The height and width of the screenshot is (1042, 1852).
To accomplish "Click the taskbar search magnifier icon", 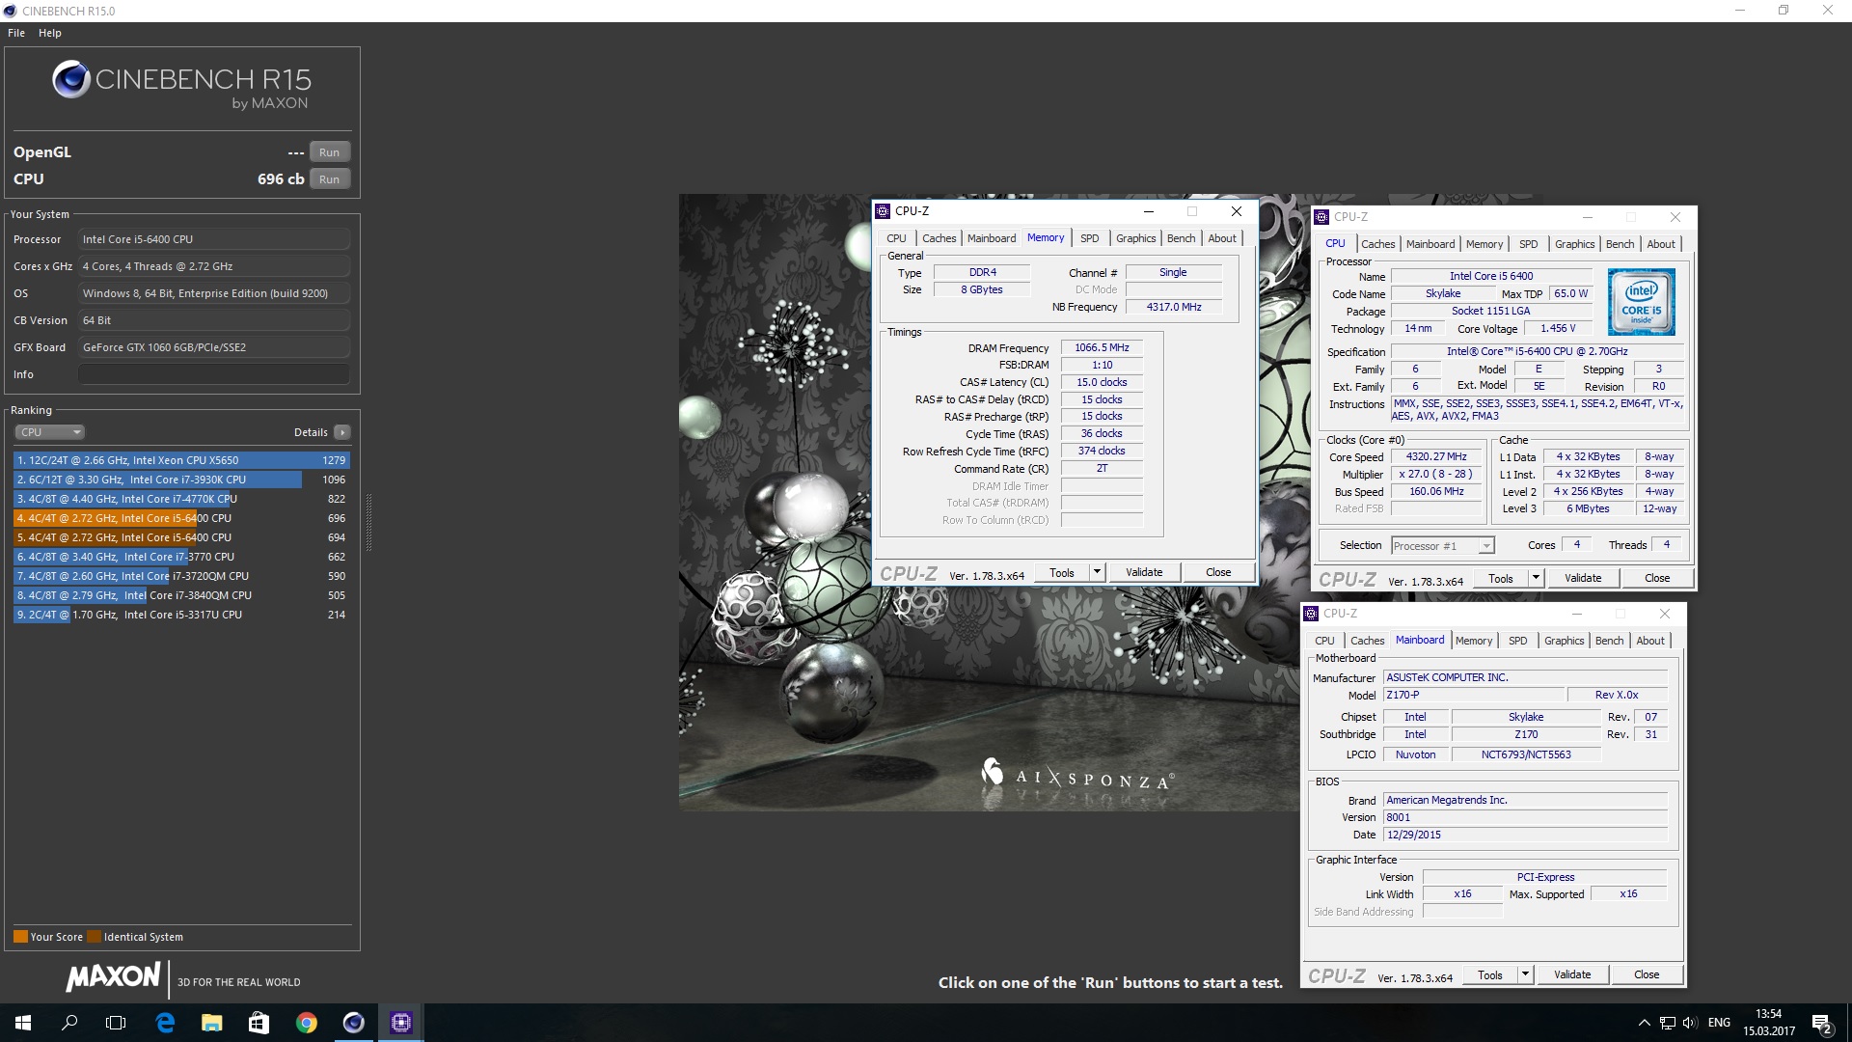I will [x=69, y=1023].
